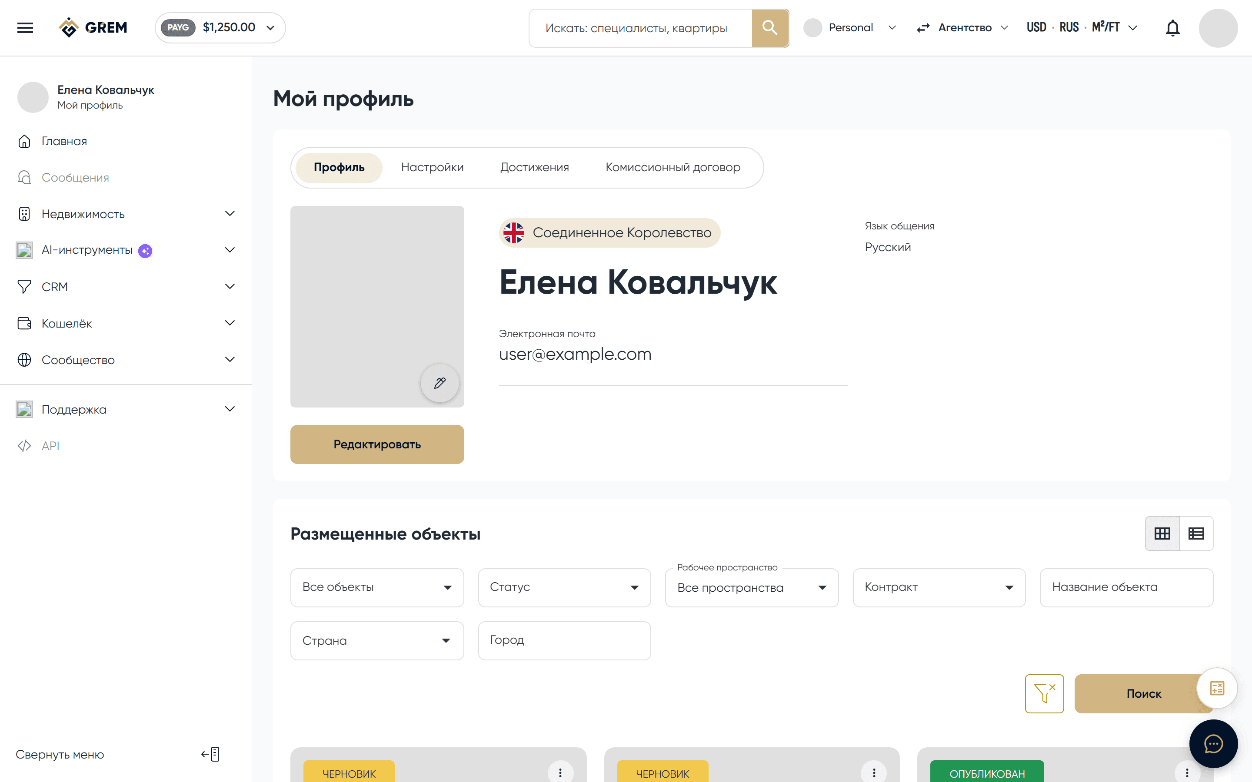Click the AI-инструменты sparkle badge

[145, 251]
